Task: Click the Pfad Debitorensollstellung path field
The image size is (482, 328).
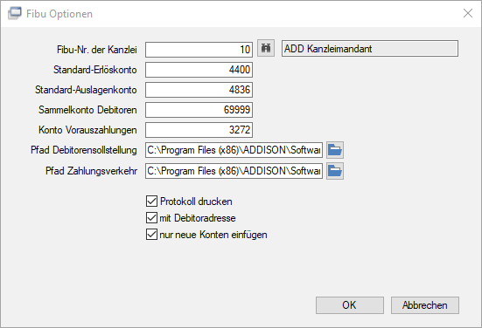Action: coord(234,150)
